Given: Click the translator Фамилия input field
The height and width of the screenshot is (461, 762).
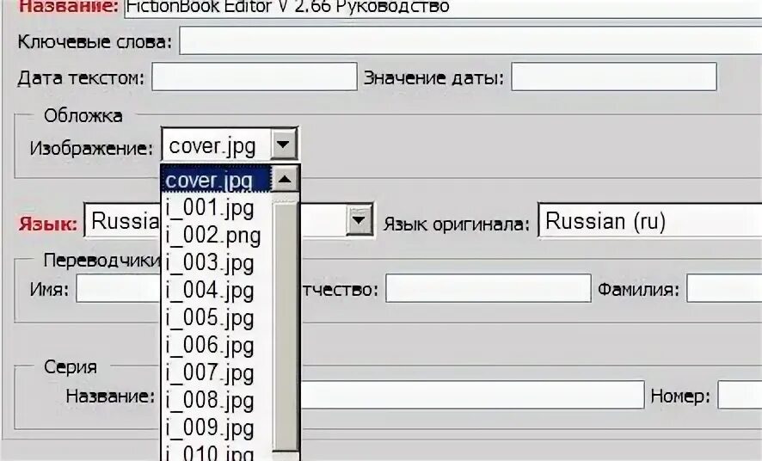Looking at the screenshot, I should [724, 288].
